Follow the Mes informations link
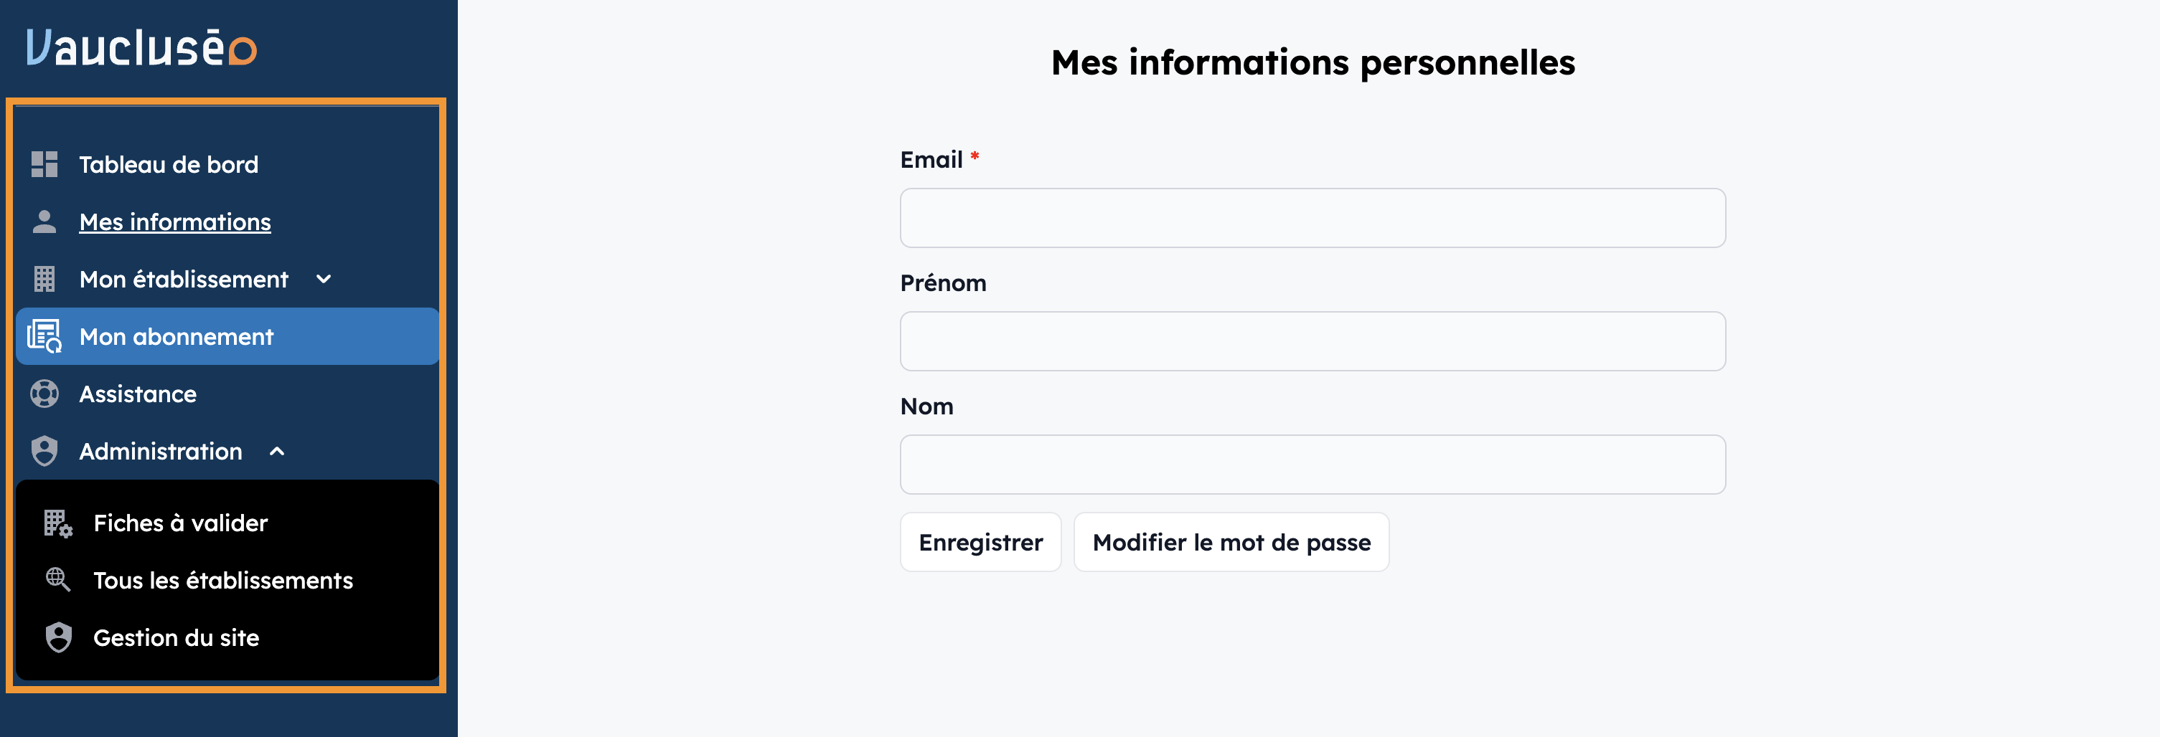The width and height of the screenshot is (2160, 737). click(x=174, y=222)
